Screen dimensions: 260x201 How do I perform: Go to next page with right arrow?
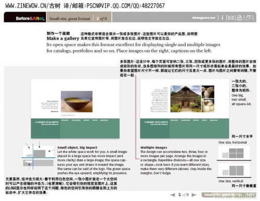[194, 195]
